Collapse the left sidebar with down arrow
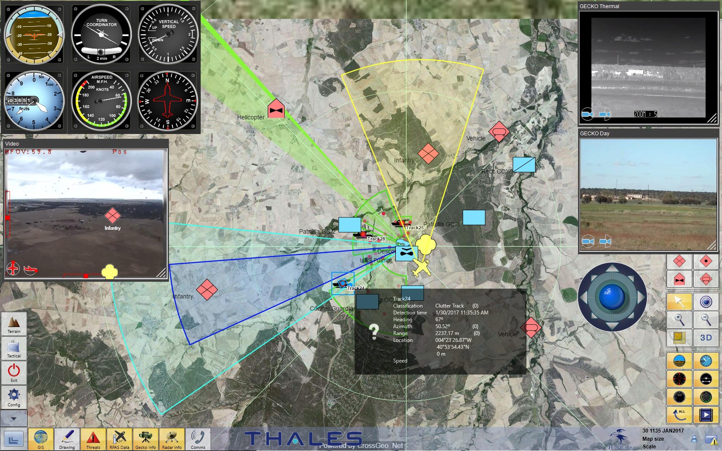 click(14, 418)
